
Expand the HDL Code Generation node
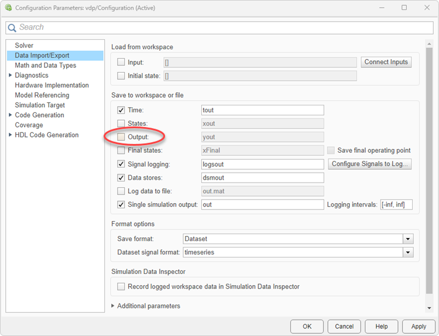[x=11, y=135]
